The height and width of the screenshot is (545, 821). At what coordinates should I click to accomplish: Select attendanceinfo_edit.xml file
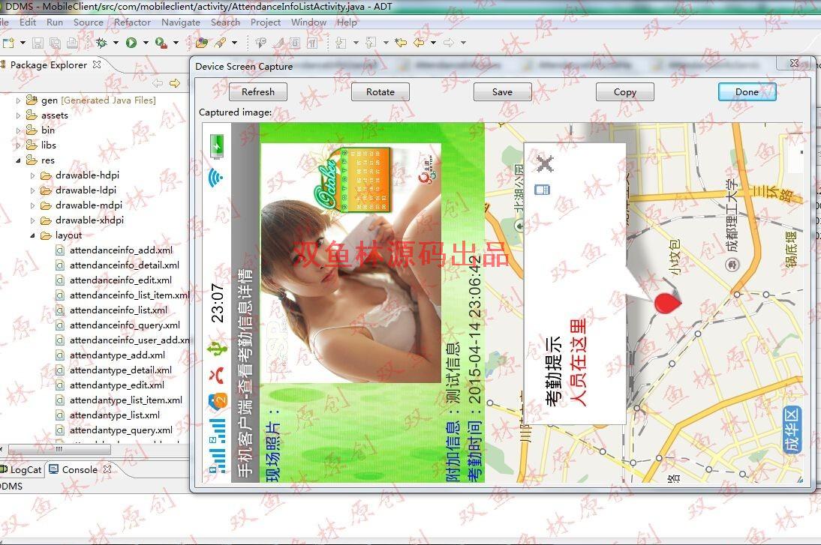point(120,280)
